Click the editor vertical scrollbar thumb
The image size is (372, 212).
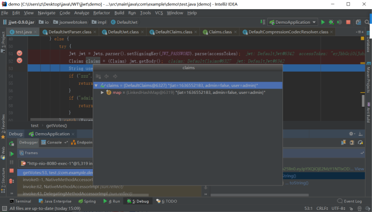[x=363, y=101]
